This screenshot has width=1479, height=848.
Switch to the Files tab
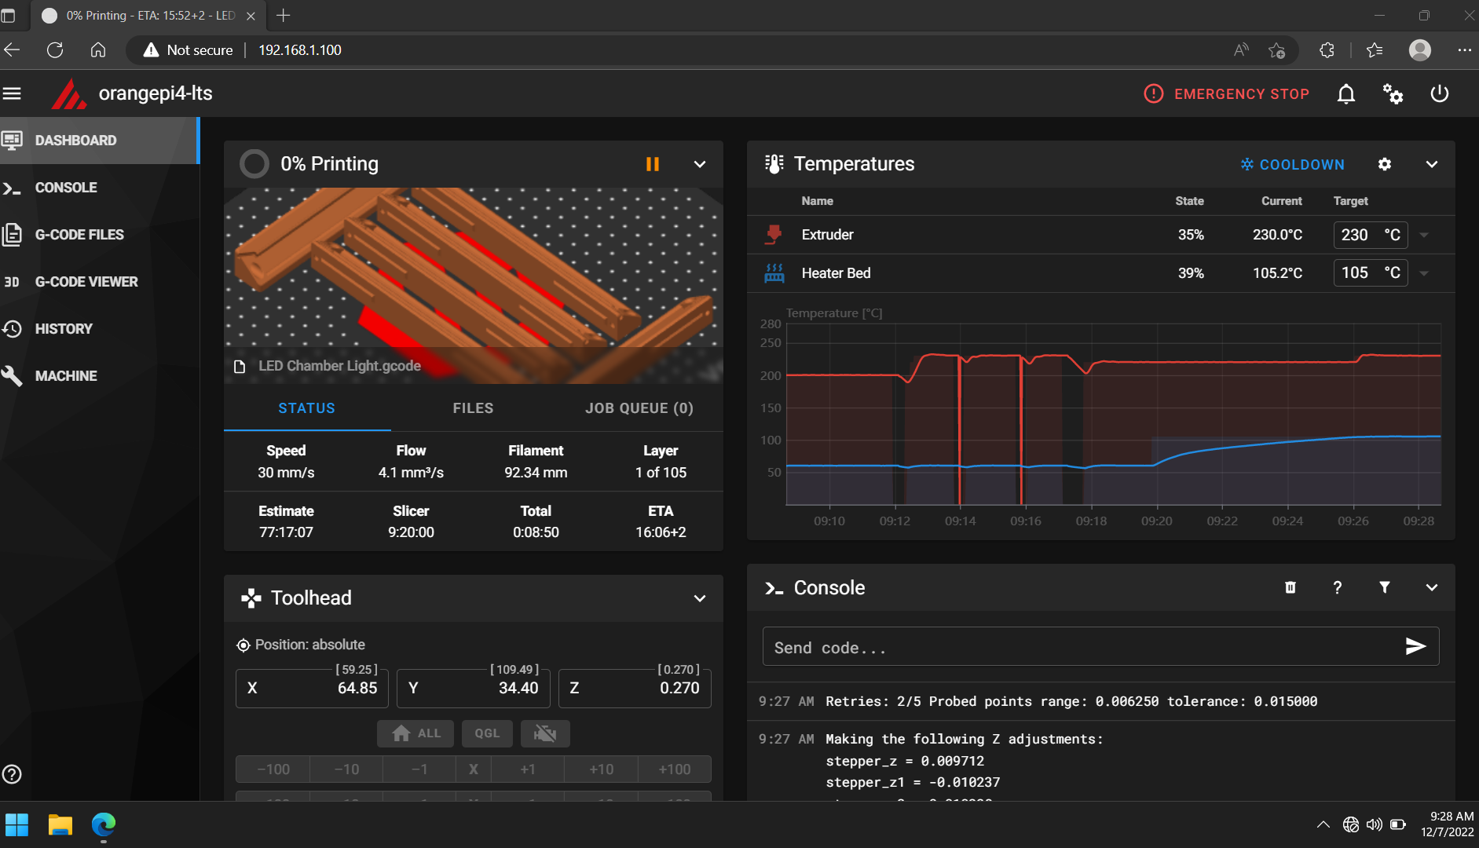pyautogui.click(x=473, y=408)
